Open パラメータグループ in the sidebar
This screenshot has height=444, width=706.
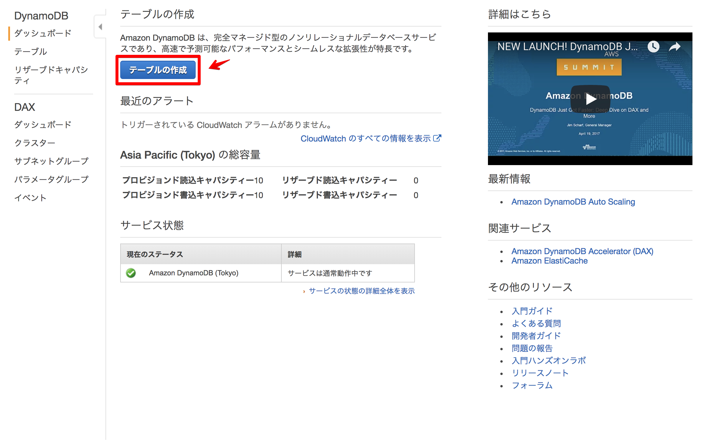click(51, 179)
